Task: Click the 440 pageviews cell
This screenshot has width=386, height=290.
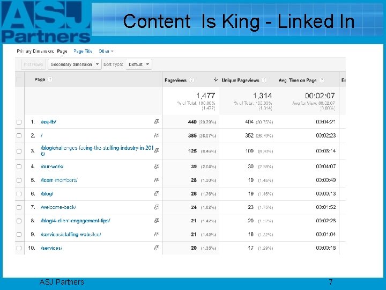Action: [192, 122]
